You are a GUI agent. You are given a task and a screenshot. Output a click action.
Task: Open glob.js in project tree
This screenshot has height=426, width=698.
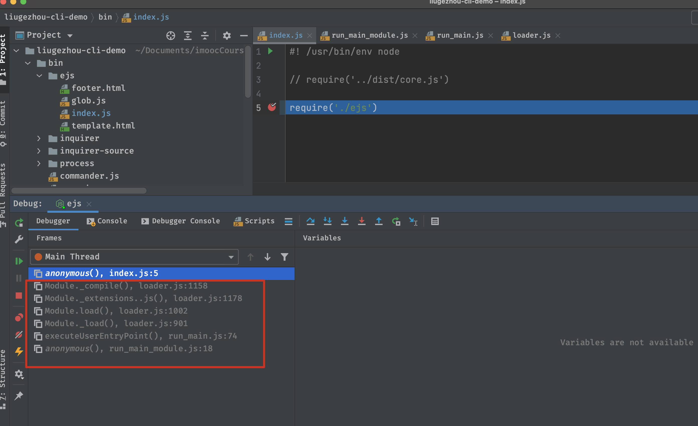pyautogui.click(x=89, y=101)
